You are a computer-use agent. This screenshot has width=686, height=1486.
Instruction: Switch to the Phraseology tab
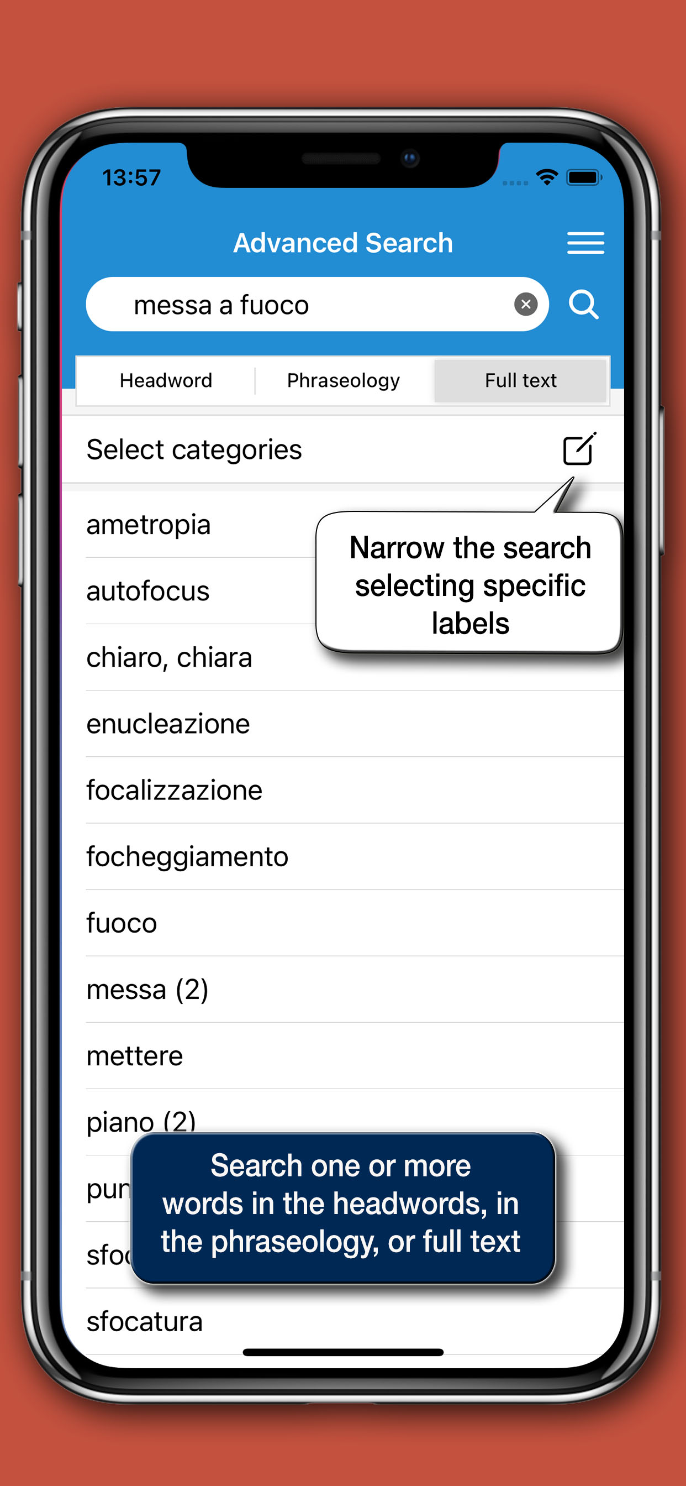[344, 381]
